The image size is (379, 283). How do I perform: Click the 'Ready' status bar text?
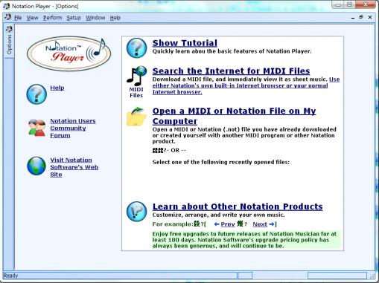pos(10,276)
